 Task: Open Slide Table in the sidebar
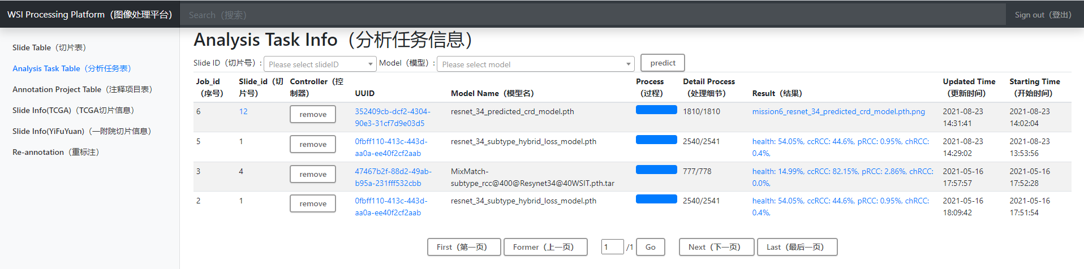click(49, 47)
